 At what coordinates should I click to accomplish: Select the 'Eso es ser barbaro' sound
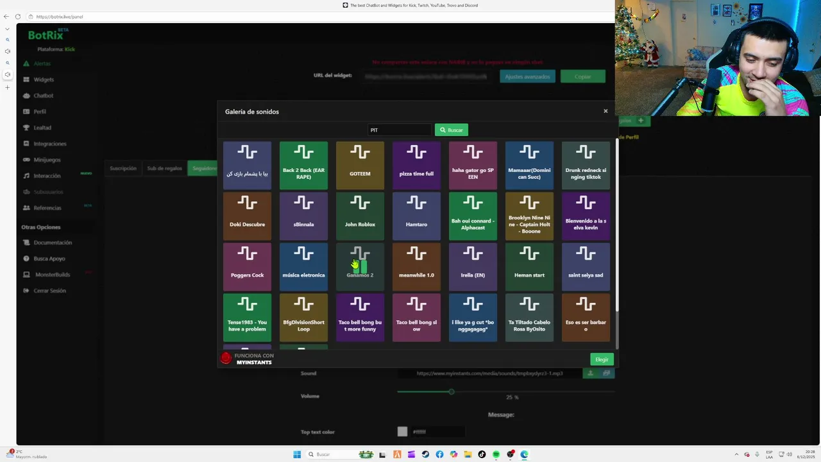point(586,317)
